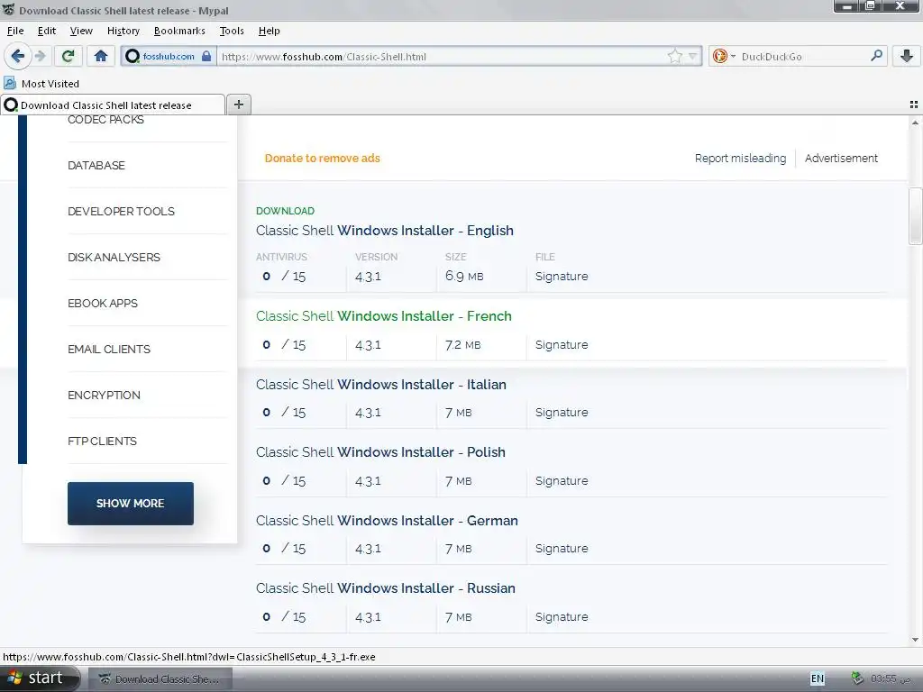Screen dimensions: 923x692
Task: Download Classic Shell Windows Installer - German
Action: 387,520
